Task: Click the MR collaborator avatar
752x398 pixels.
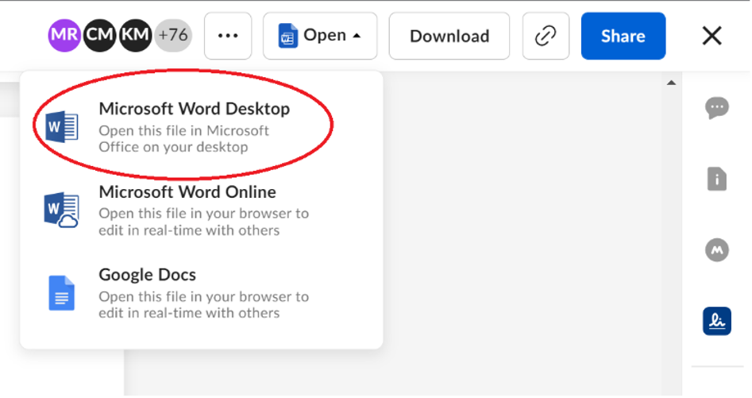Action: pos(64,35)
